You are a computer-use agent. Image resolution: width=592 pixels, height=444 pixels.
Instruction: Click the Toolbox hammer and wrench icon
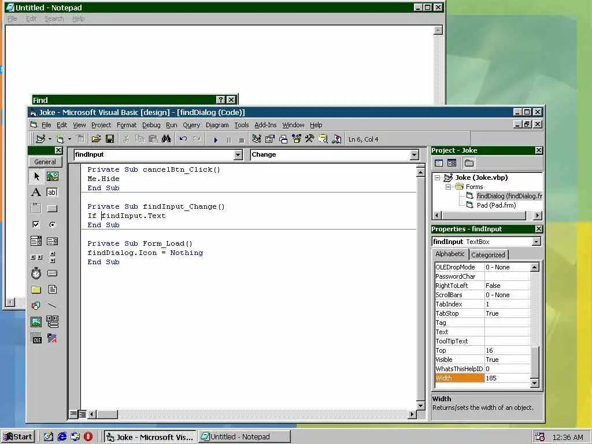[x=310, y=139]
